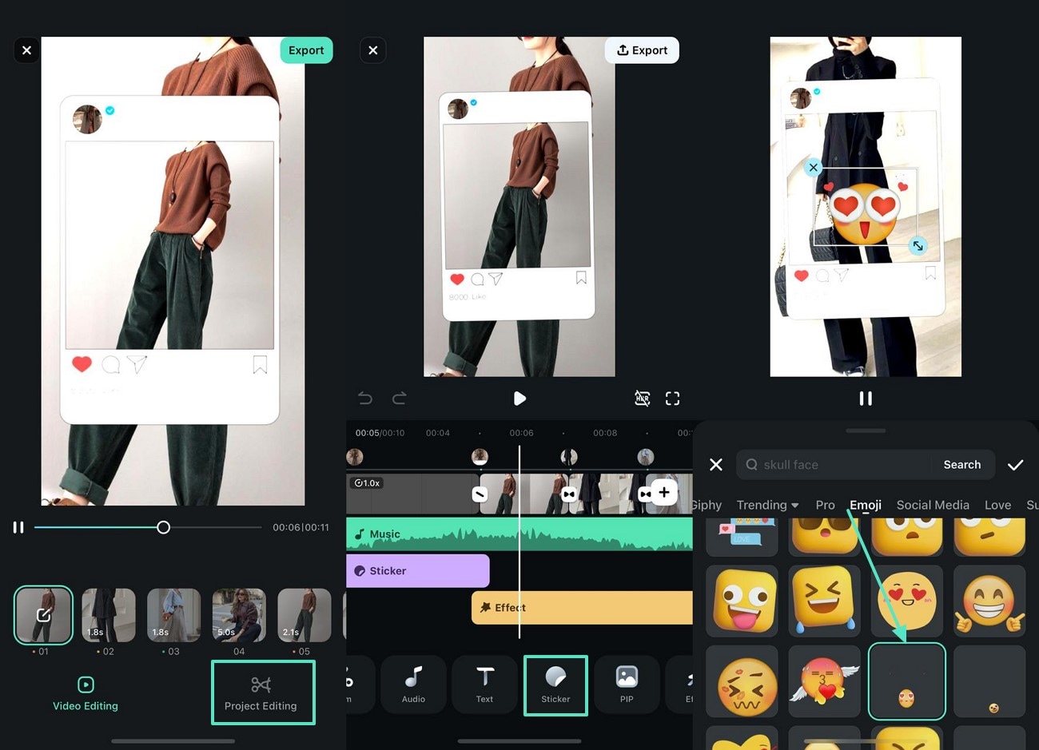
Task: Close the left preview screen with X
Action: pyautogui.click(x=26, y=50)
